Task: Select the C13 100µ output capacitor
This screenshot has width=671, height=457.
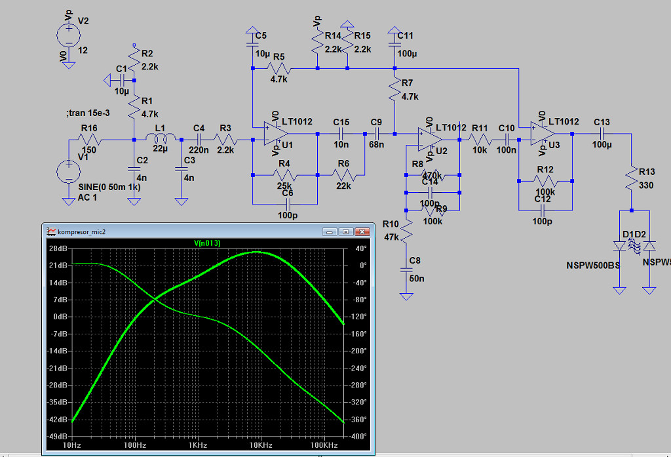Action: click(601, 133)
